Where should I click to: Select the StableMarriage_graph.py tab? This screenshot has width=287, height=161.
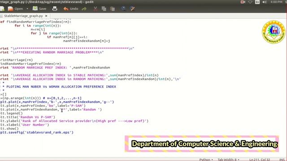pyautogui.click(x=23, y=16)
